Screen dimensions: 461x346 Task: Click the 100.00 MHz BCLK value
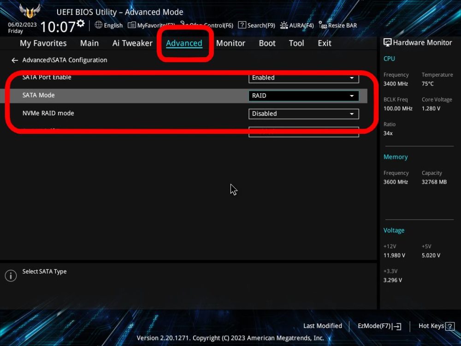click(398, 108)
